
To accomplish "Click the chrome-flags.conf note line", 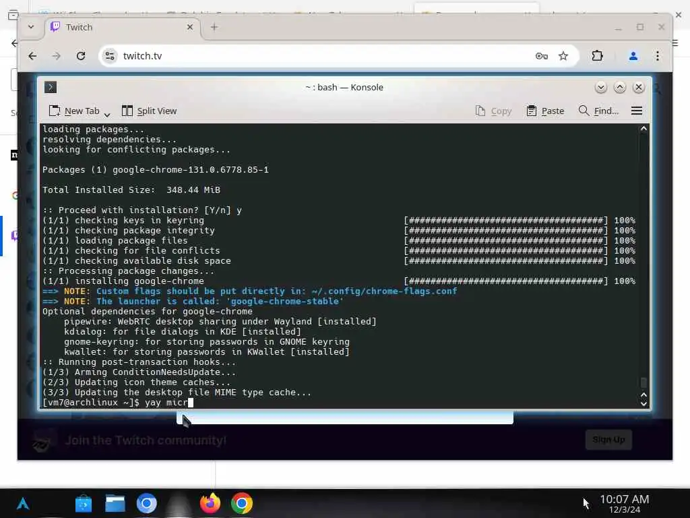I will click(249, 291).
